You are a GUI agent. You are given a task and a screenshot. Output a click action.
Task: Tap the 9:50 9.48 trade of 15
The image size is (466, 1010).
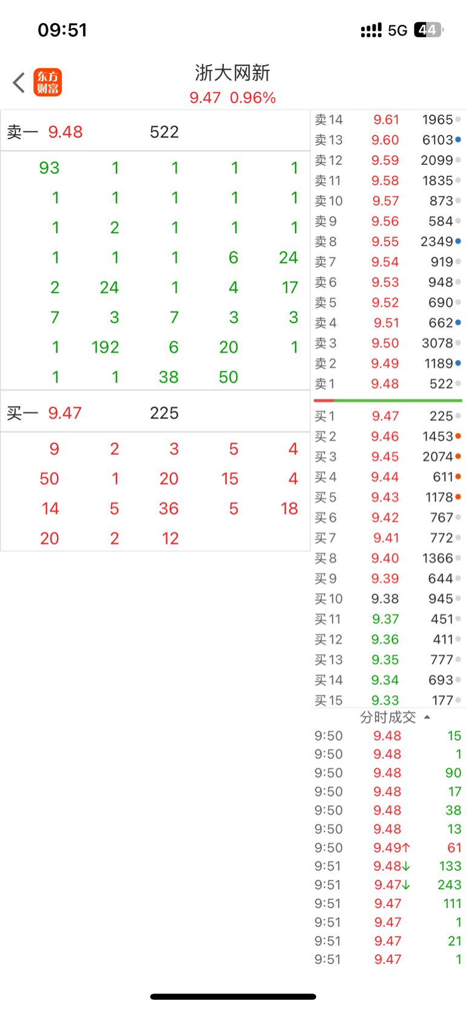point(388,736)
